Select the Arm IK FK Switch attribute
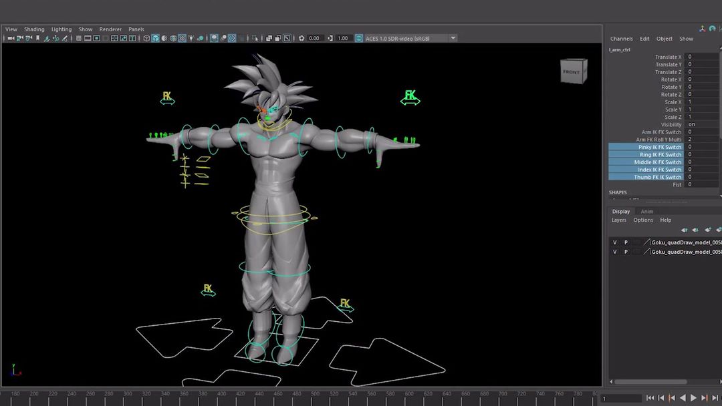 tap(662, 132)
